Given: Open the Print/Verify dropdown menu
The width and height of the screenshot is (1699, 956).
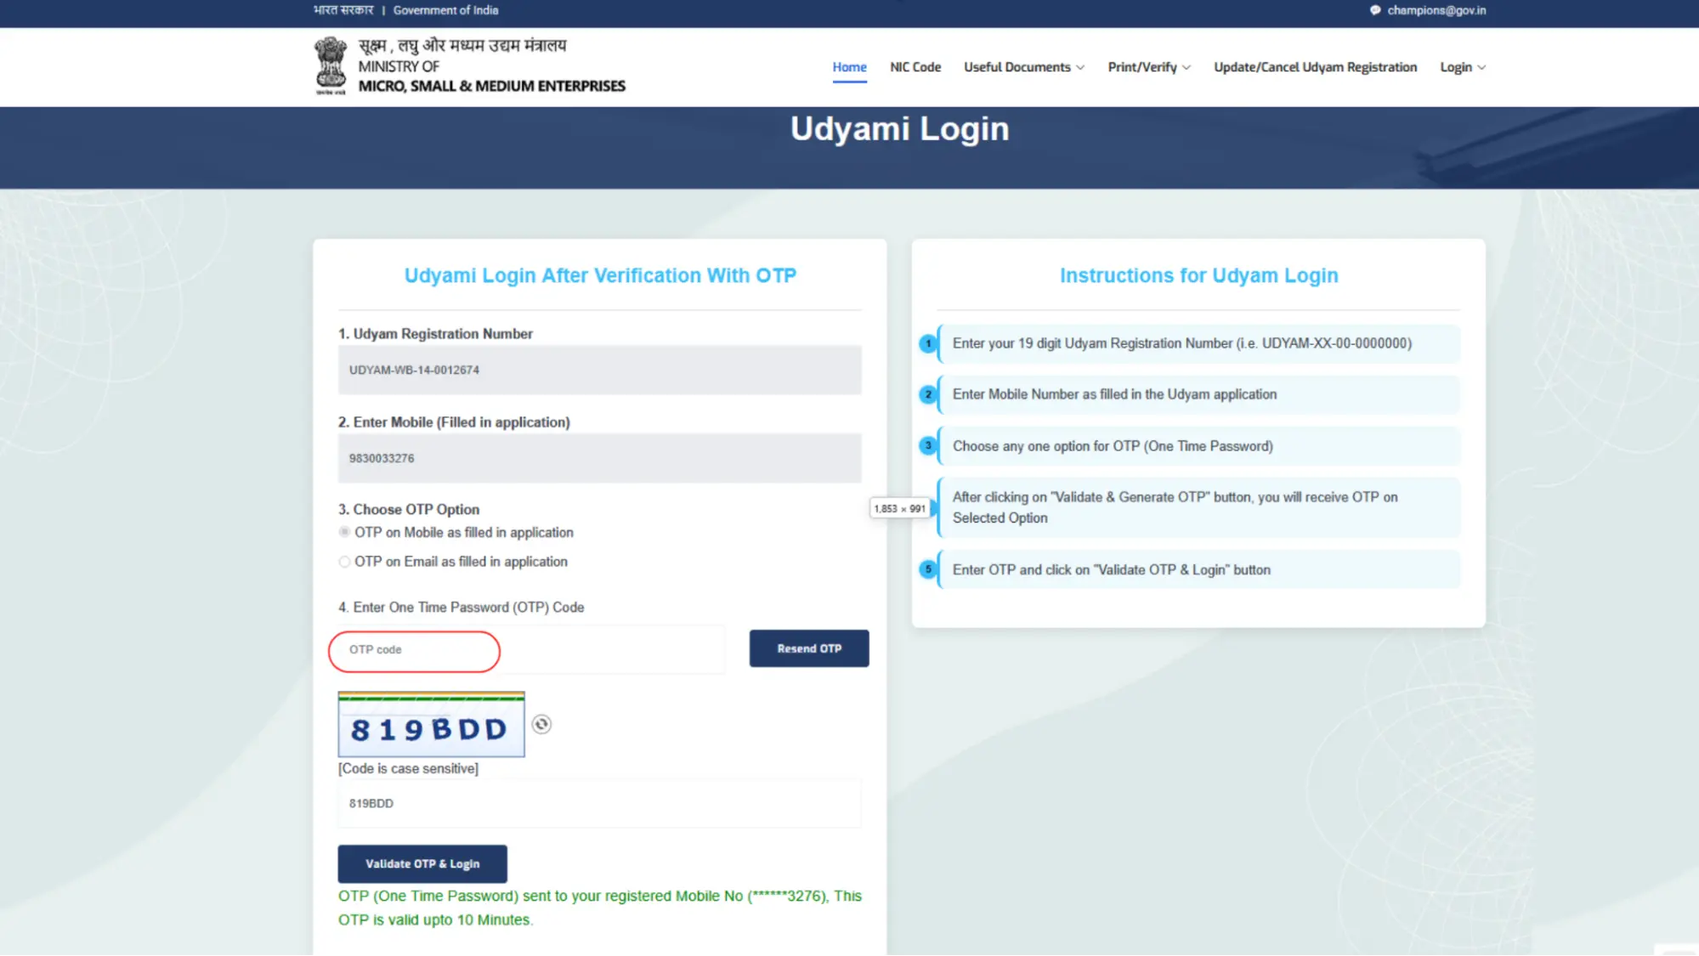Looking at the screenshot, I should pyautogui.click(x=1149, y=67).
